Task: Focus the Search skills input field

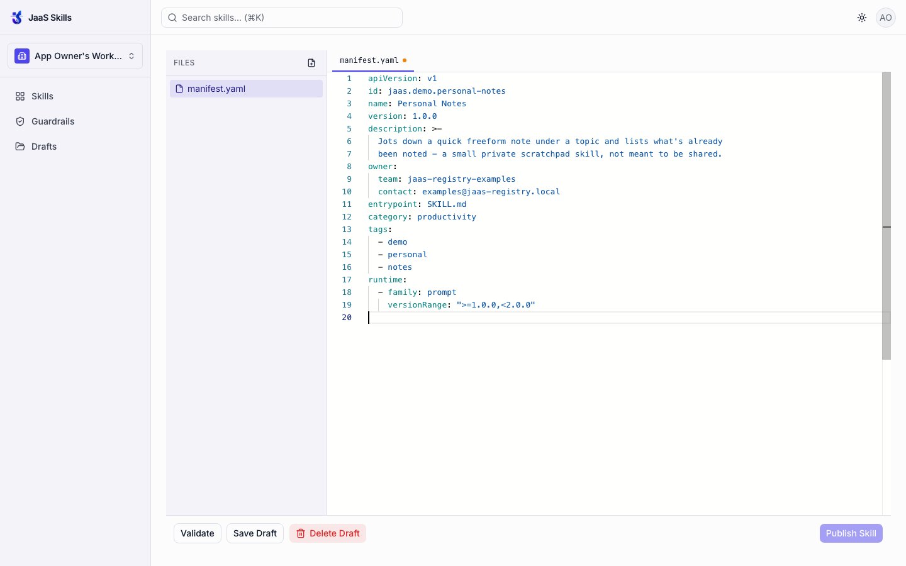Action: point(282,18)
